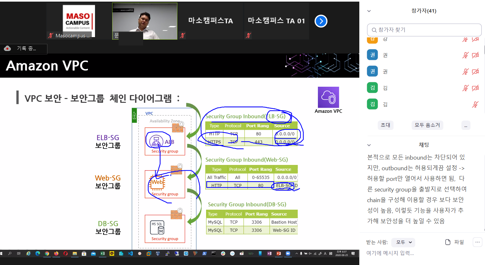Open Zoom from the Windows taskbar

click(x=288, y=254)
